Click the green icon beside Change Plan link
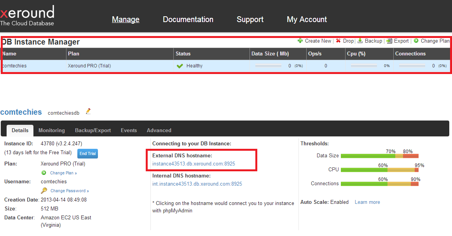This screenshot has height=236, width=452. point(44,173)
